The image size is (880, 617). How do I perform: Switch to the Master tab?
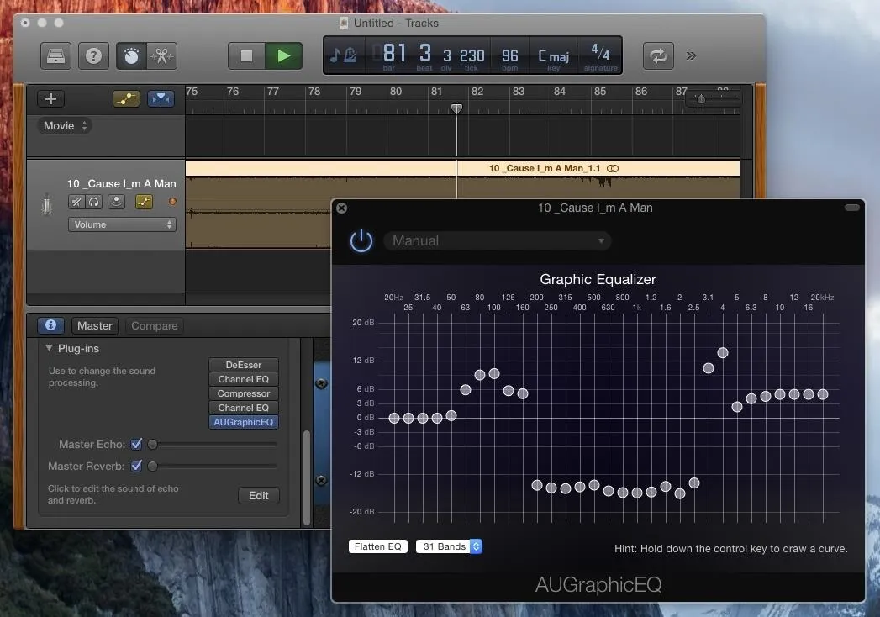tap(95, 325)
